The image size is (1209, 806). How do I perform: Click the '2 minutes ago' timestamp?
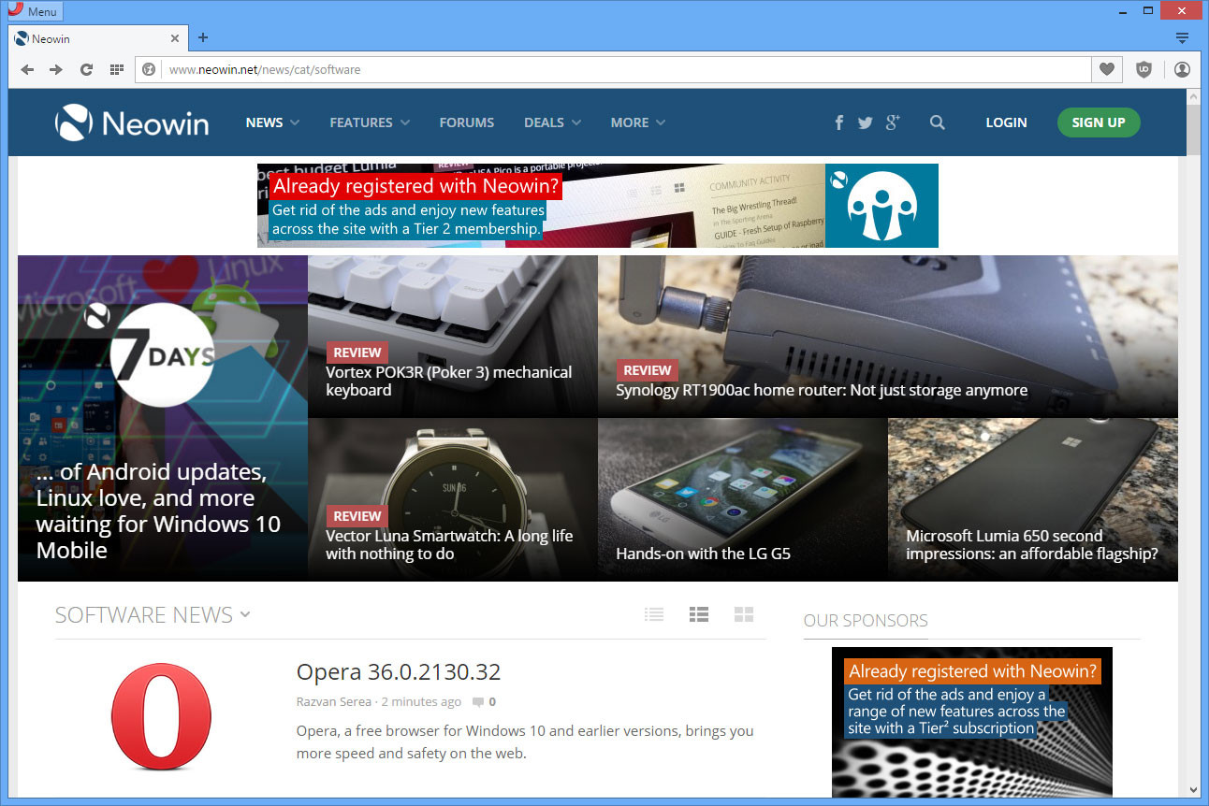(419, 701)
